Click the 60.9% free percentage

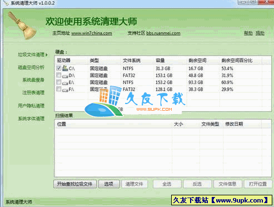(227, 82)
